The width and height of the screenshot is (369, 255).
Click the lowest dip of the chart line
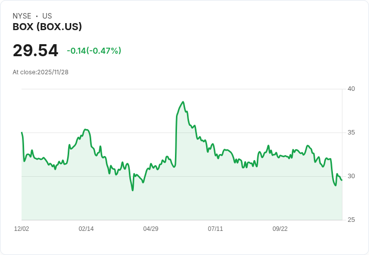tap(132, 190)
